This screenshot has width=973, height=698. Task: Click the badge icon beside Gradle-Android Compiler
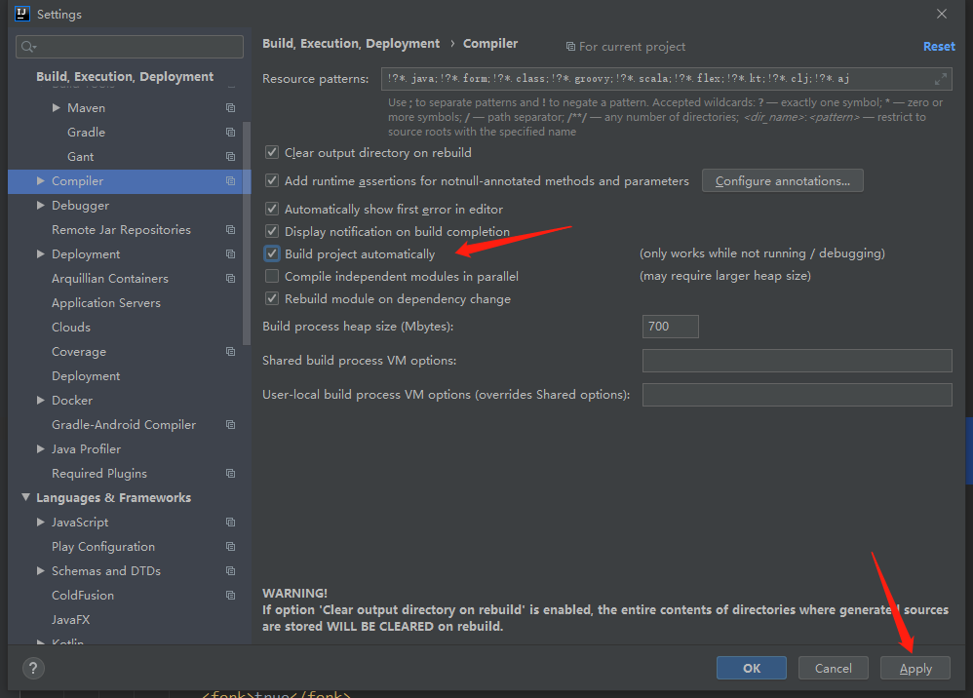coord(231,424)
